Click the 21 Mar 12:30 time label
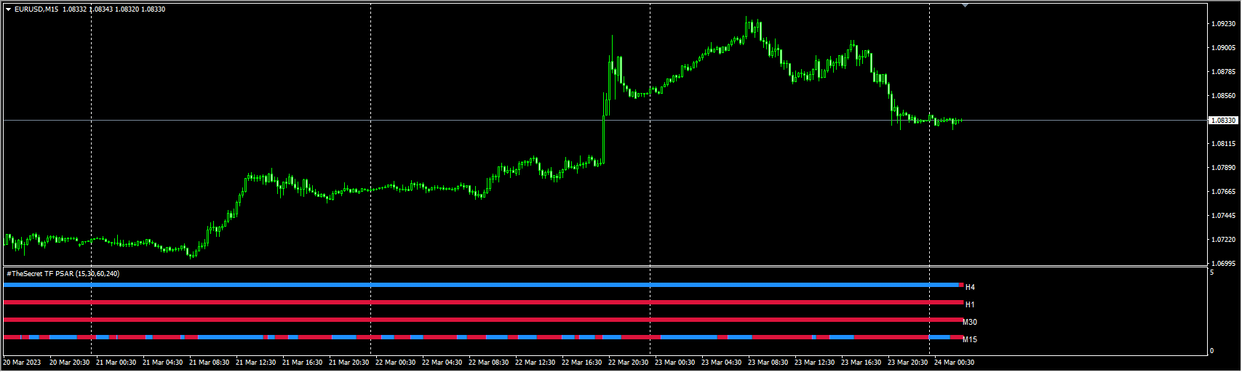Screen dimensions: 1242x372 coord(255,363)
